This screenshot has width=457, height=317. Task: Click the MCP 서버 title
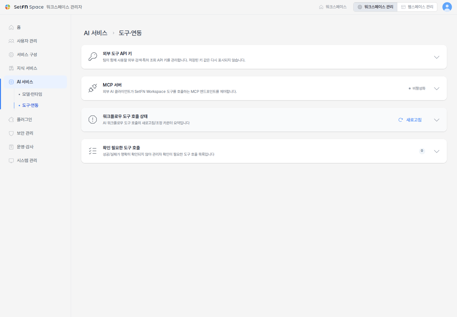[x=112, y=85]
